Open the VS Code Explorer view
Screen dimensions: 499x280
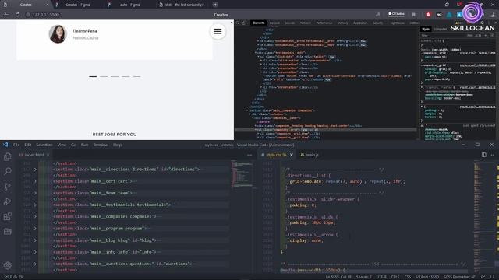[x=7, y=157]
